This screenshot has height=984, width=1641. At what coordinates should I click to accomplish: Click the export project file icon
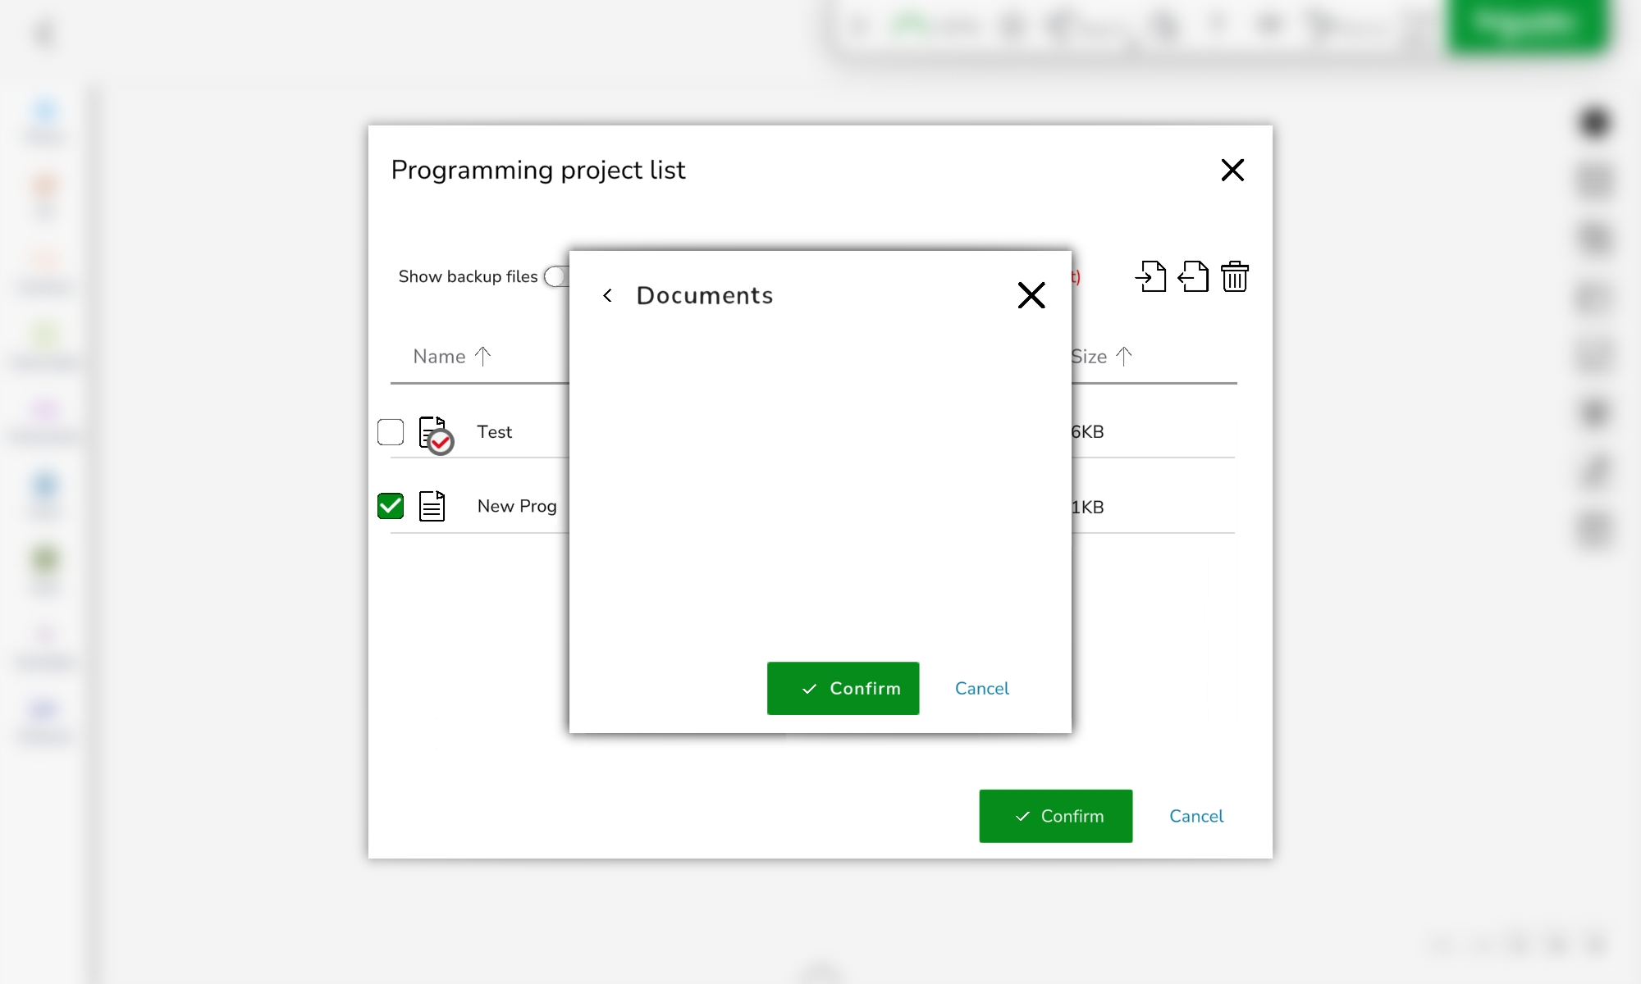tap(1193, 276)
